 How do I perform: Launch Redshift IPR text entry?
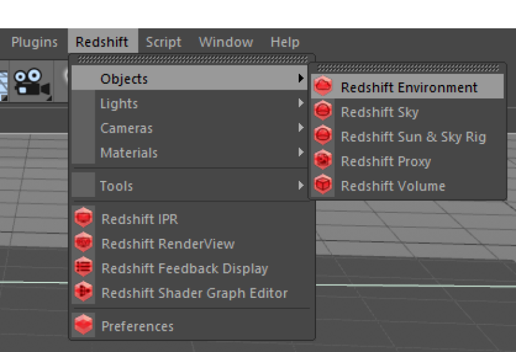click(139, 219)
